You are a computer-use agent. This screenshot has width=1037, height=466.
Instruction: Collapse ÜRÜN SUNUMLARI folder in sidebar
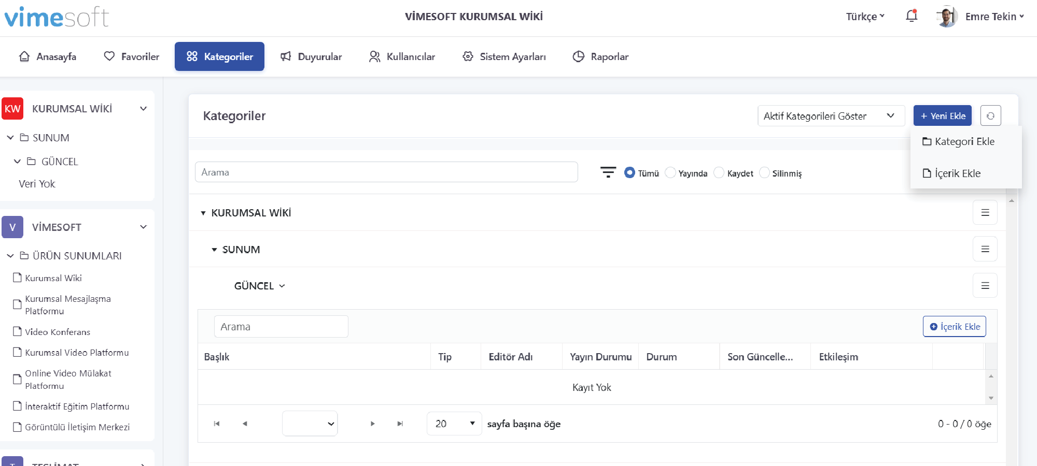pos(10,256)
